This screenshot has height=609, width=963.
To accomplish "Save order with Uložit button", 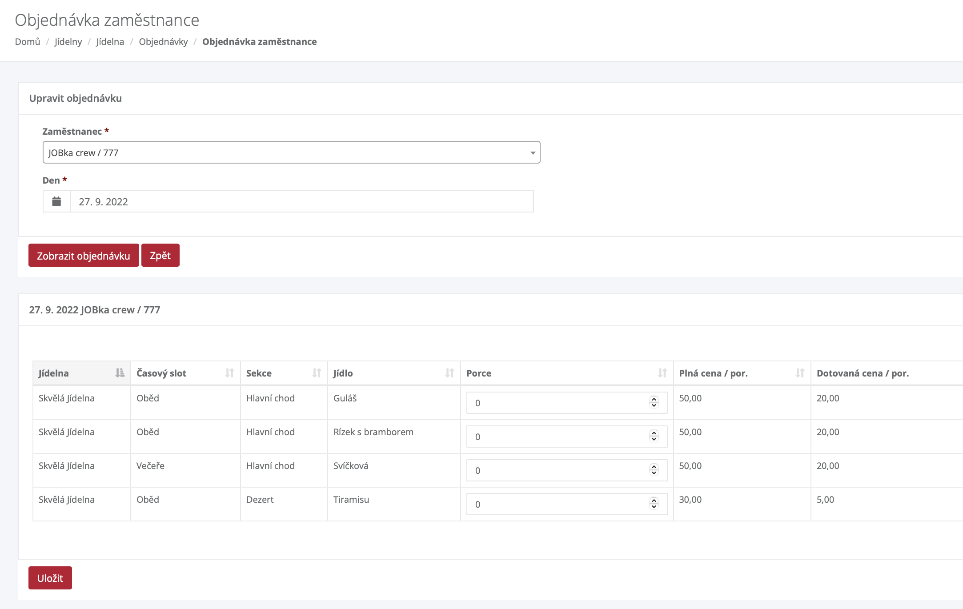I will click(x=50, y=578).
